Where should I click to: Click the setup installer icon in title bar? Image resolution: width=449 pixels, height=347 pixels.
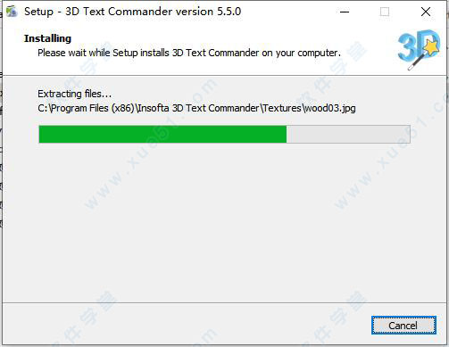[12, 12]
